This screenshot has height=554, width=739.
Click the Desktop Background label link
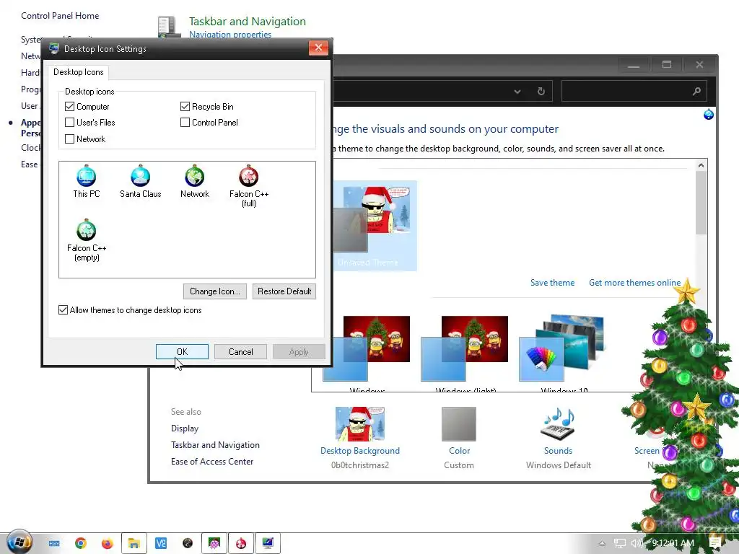(x=360, y=450)
